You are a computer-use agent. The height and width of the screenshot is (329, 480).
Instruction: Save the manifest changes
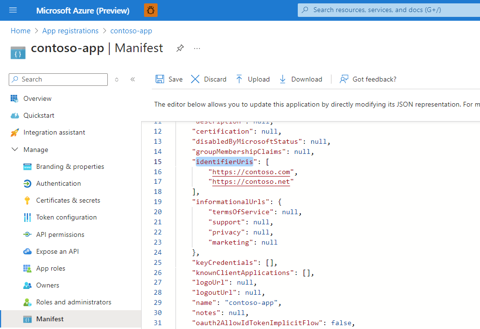pyautogui.click(x=169, y=79)
